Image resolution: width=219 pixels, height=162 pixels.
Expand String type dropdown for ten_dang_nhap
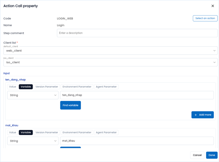click(33, 95)
